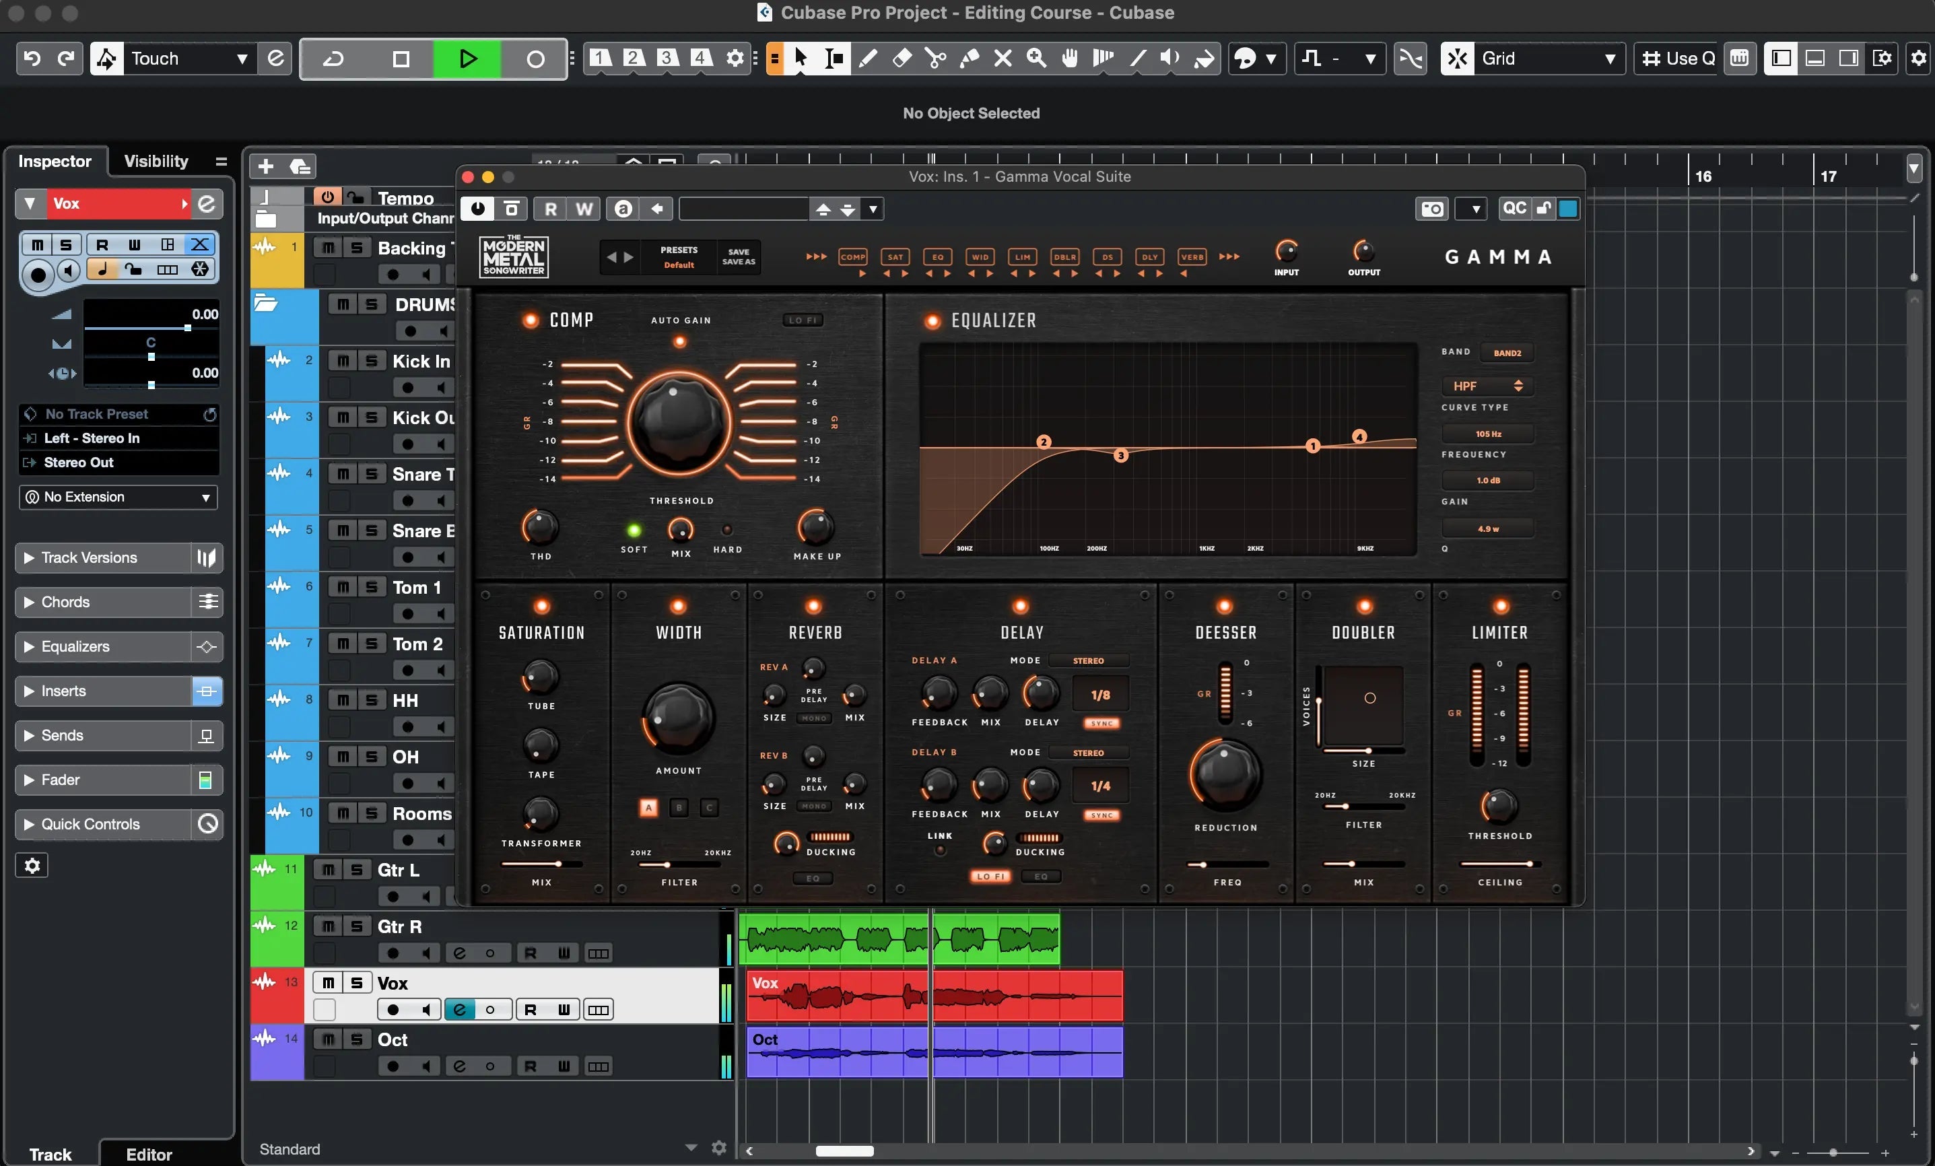
Task: Enable the LO FI delay button
Action: (x=991, y=877)
